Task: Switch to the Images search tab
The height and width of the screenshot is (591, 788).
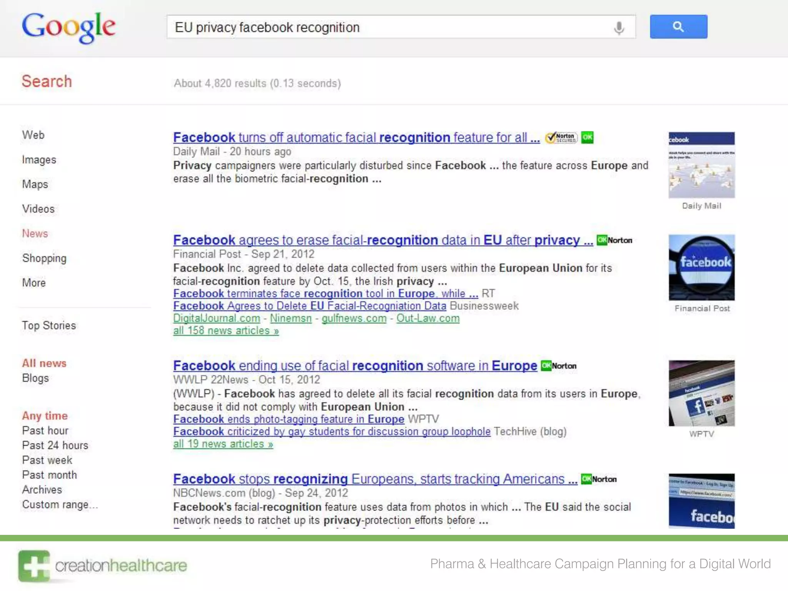Action: coord(39,160)
